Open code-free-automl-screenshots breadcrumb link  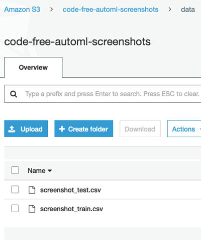111,10
